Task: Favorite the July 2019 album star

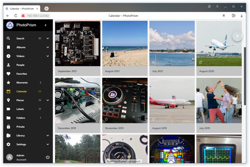Action: pos(200,119)
